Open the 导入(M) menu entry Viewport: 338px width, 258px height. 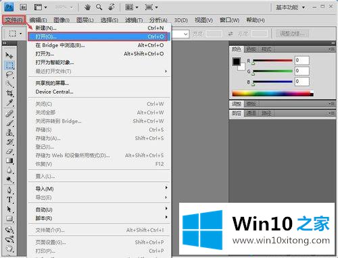click(99, 189)
